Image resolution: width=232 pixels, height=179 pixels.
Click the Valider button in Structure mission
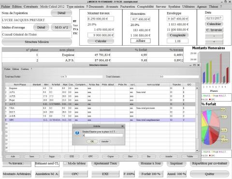pyautogui.click(x=190, y=156)
